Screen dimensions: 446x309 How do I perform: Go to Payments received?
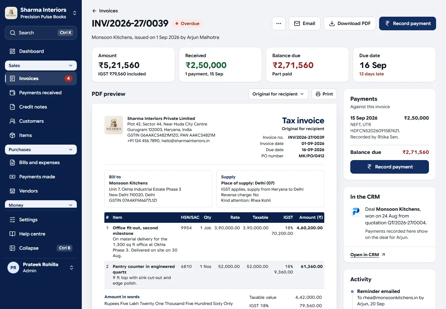click(x=41, y=93)
